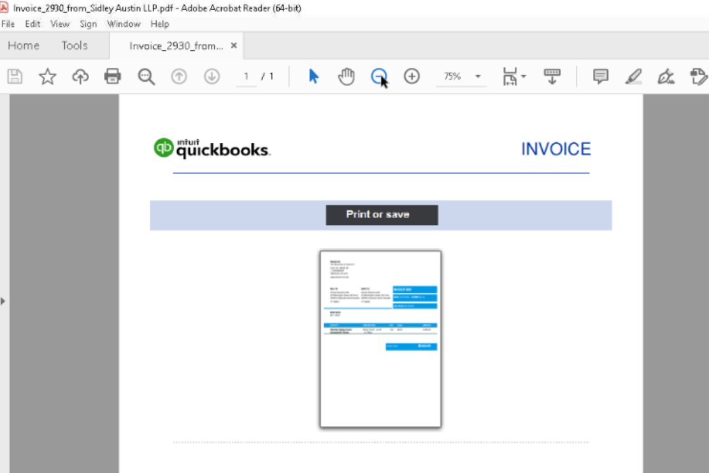This screenshot has width=709, height=473.
Task: Click the Intuit QuickBooks logo
Action: pos(211,148)
